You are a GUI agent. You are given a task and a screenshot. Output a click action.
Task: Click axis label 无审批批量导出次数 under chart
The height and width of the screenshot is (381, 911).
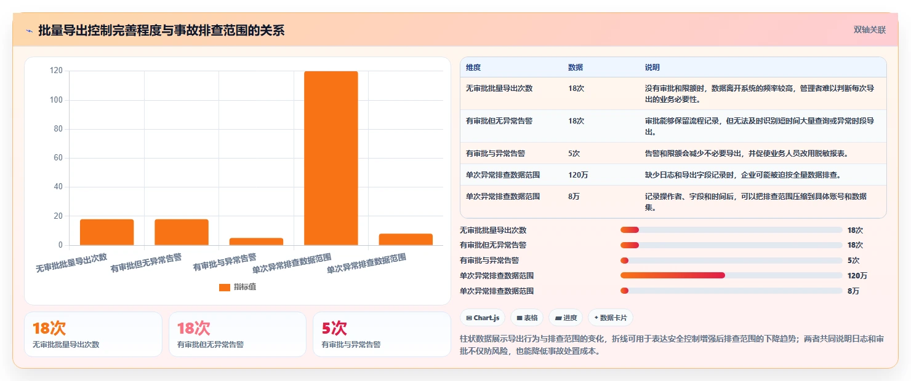(71, 263)
